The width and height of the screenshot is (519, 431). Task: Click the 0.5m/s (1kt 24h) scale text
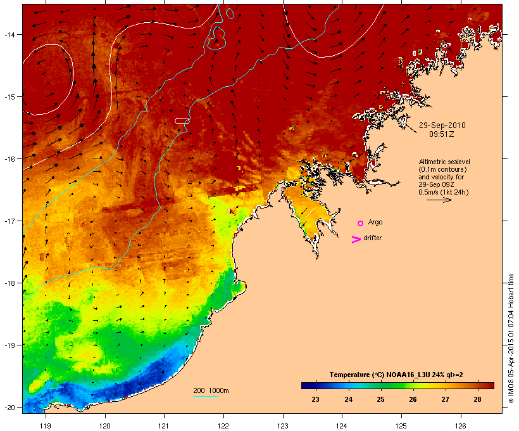444,192
